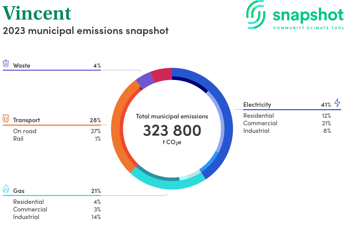Click the cyan Gas outer arc
344x230 pixels.
[169, 184]
